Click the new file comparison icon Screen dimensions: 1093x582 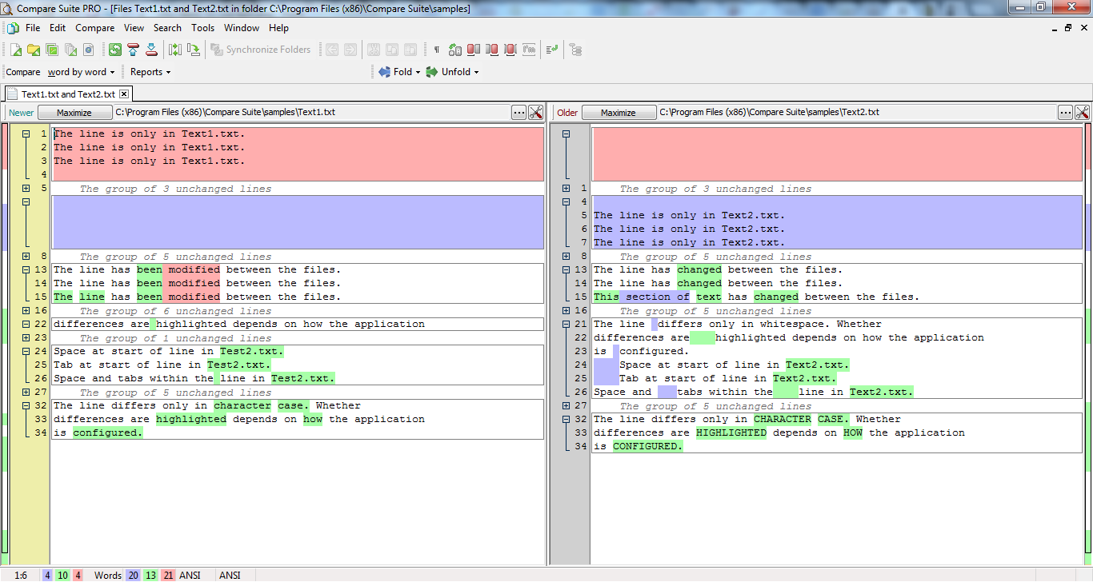(x=16, y=50)
